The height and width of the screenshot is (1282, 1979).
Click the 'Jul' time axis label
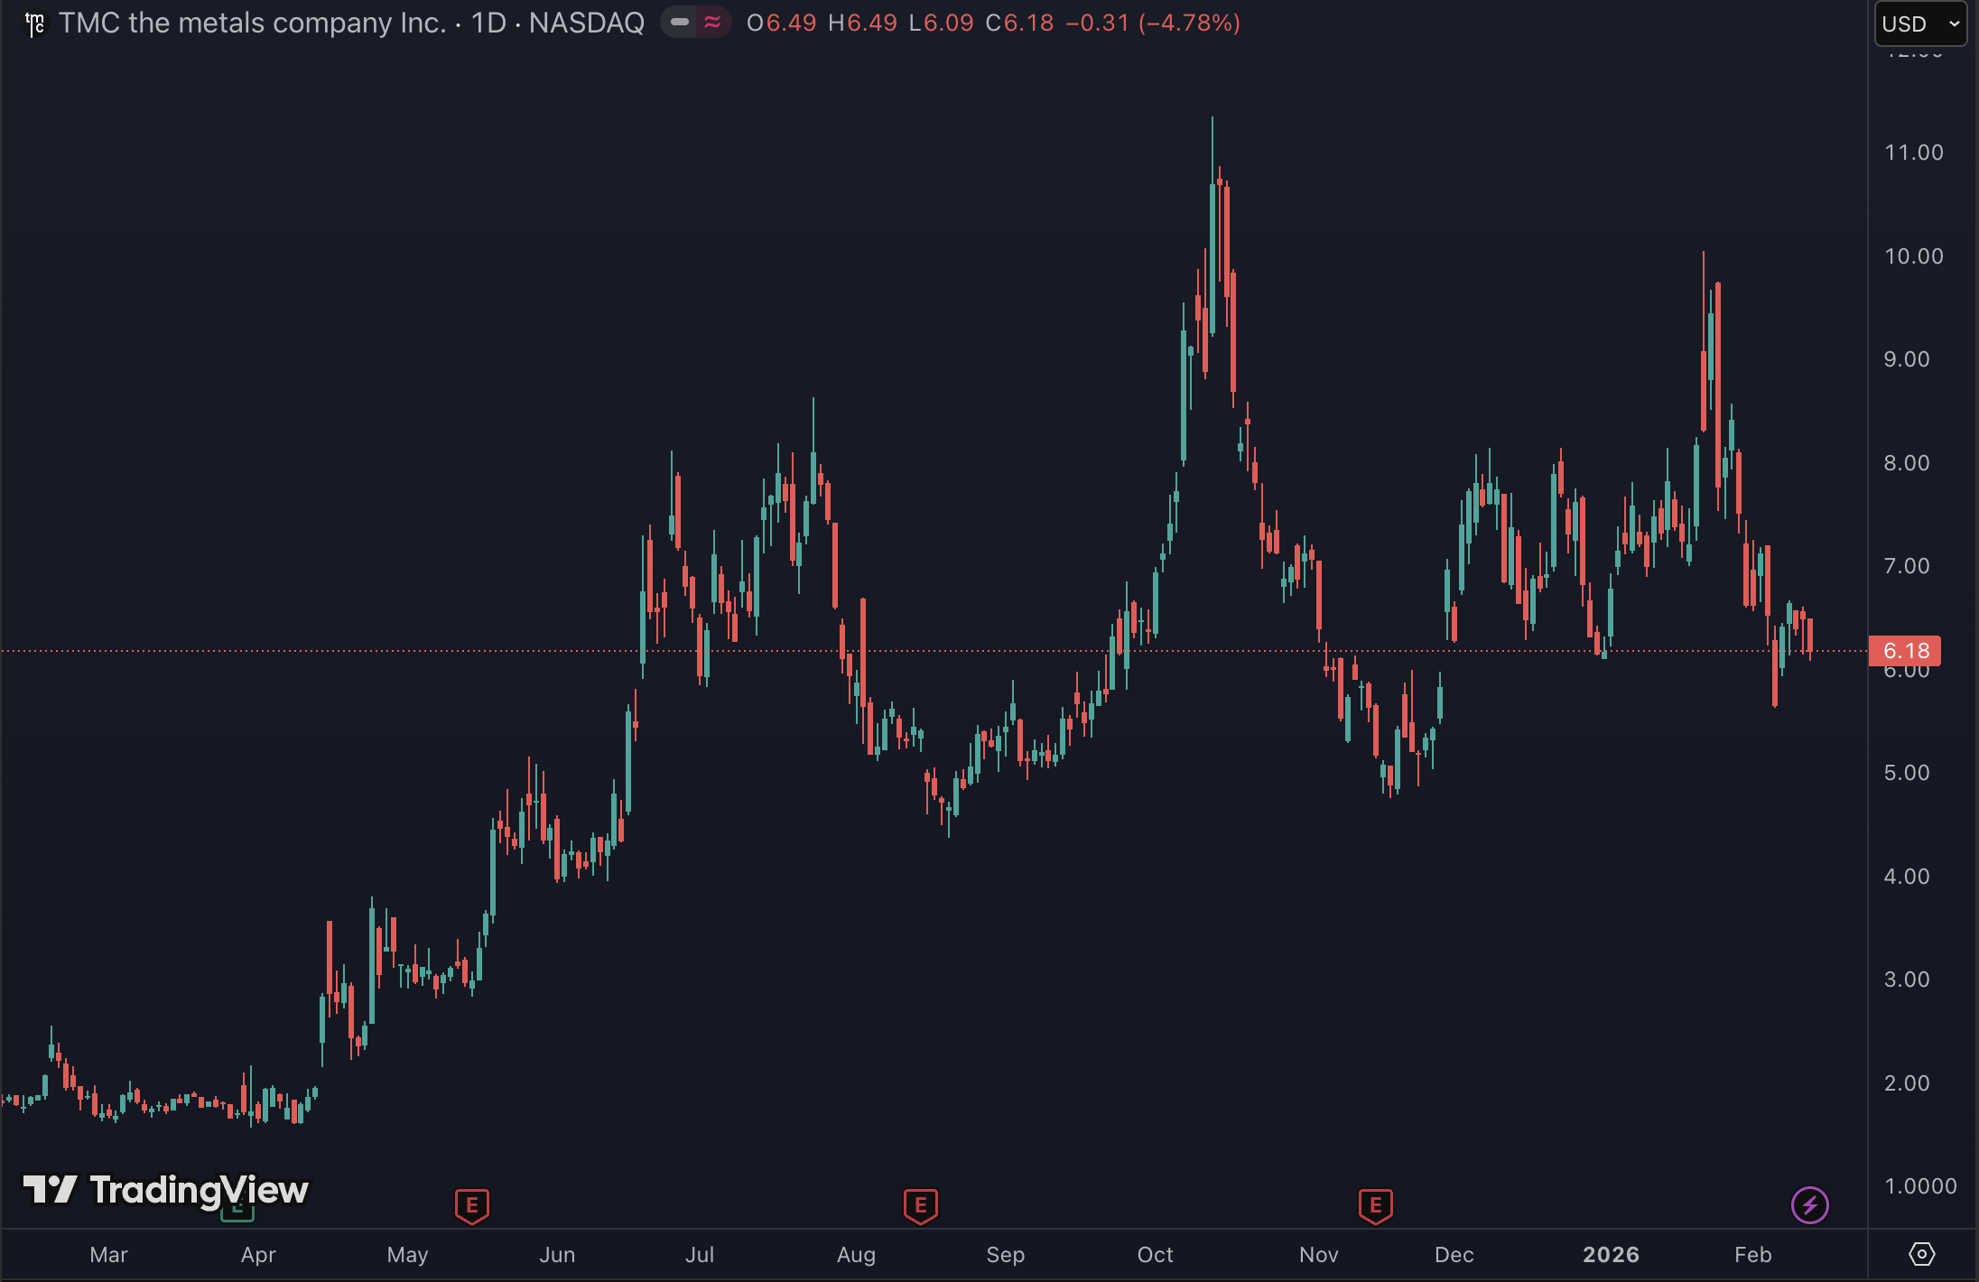(x=700, y=1255)
